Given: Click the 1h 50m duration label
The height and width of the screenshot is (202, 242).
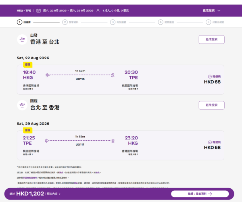Looking at the screenshot, I should point(80,71).
